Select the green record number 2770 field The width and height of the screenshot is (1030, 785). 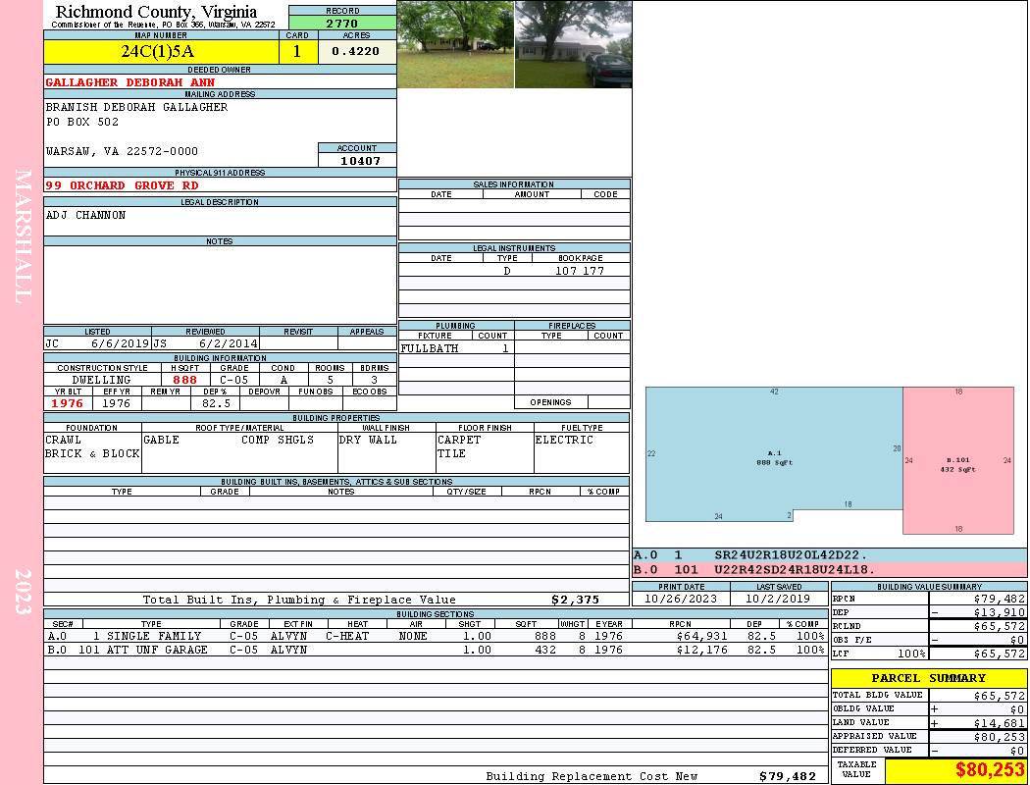pos(342,23)
